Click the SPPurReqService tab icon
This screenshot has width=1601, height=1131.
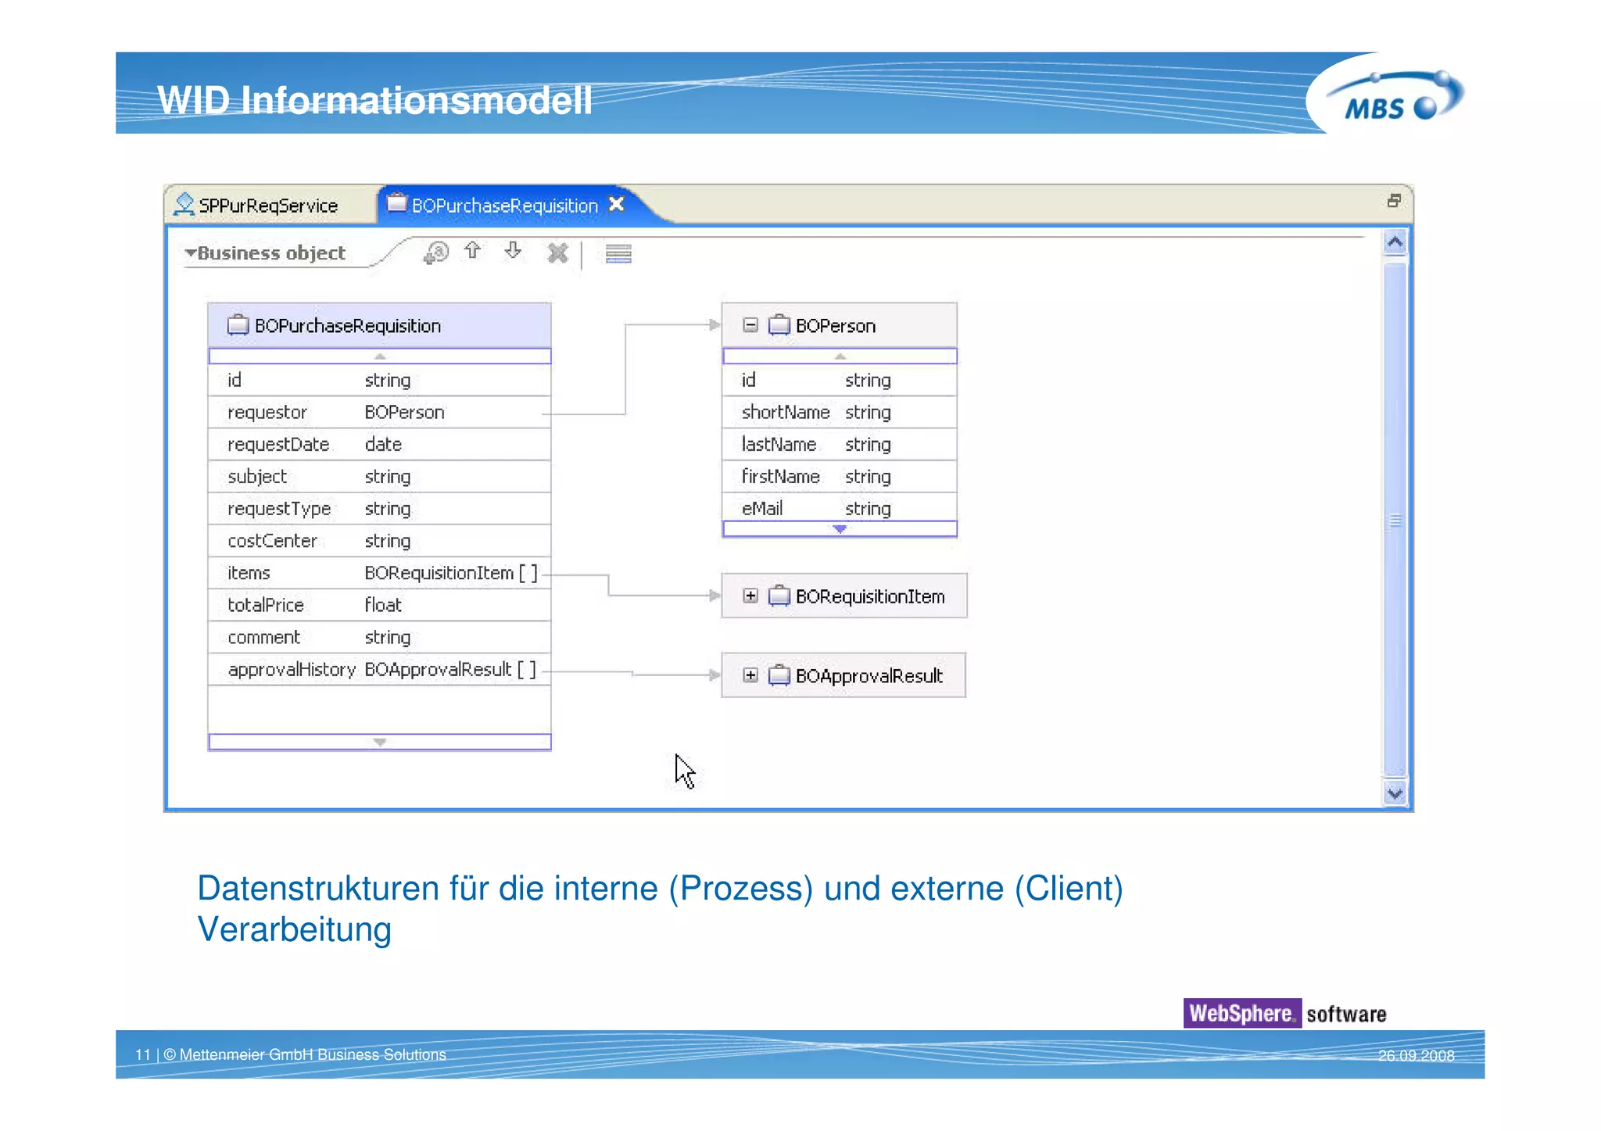coord(184,204)
